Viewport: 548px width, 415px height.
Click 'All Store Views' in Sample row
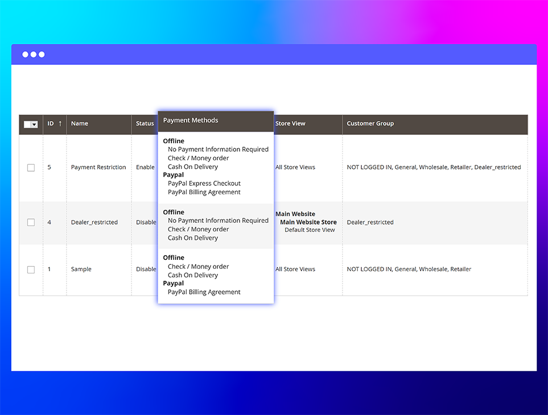point(295,269)
